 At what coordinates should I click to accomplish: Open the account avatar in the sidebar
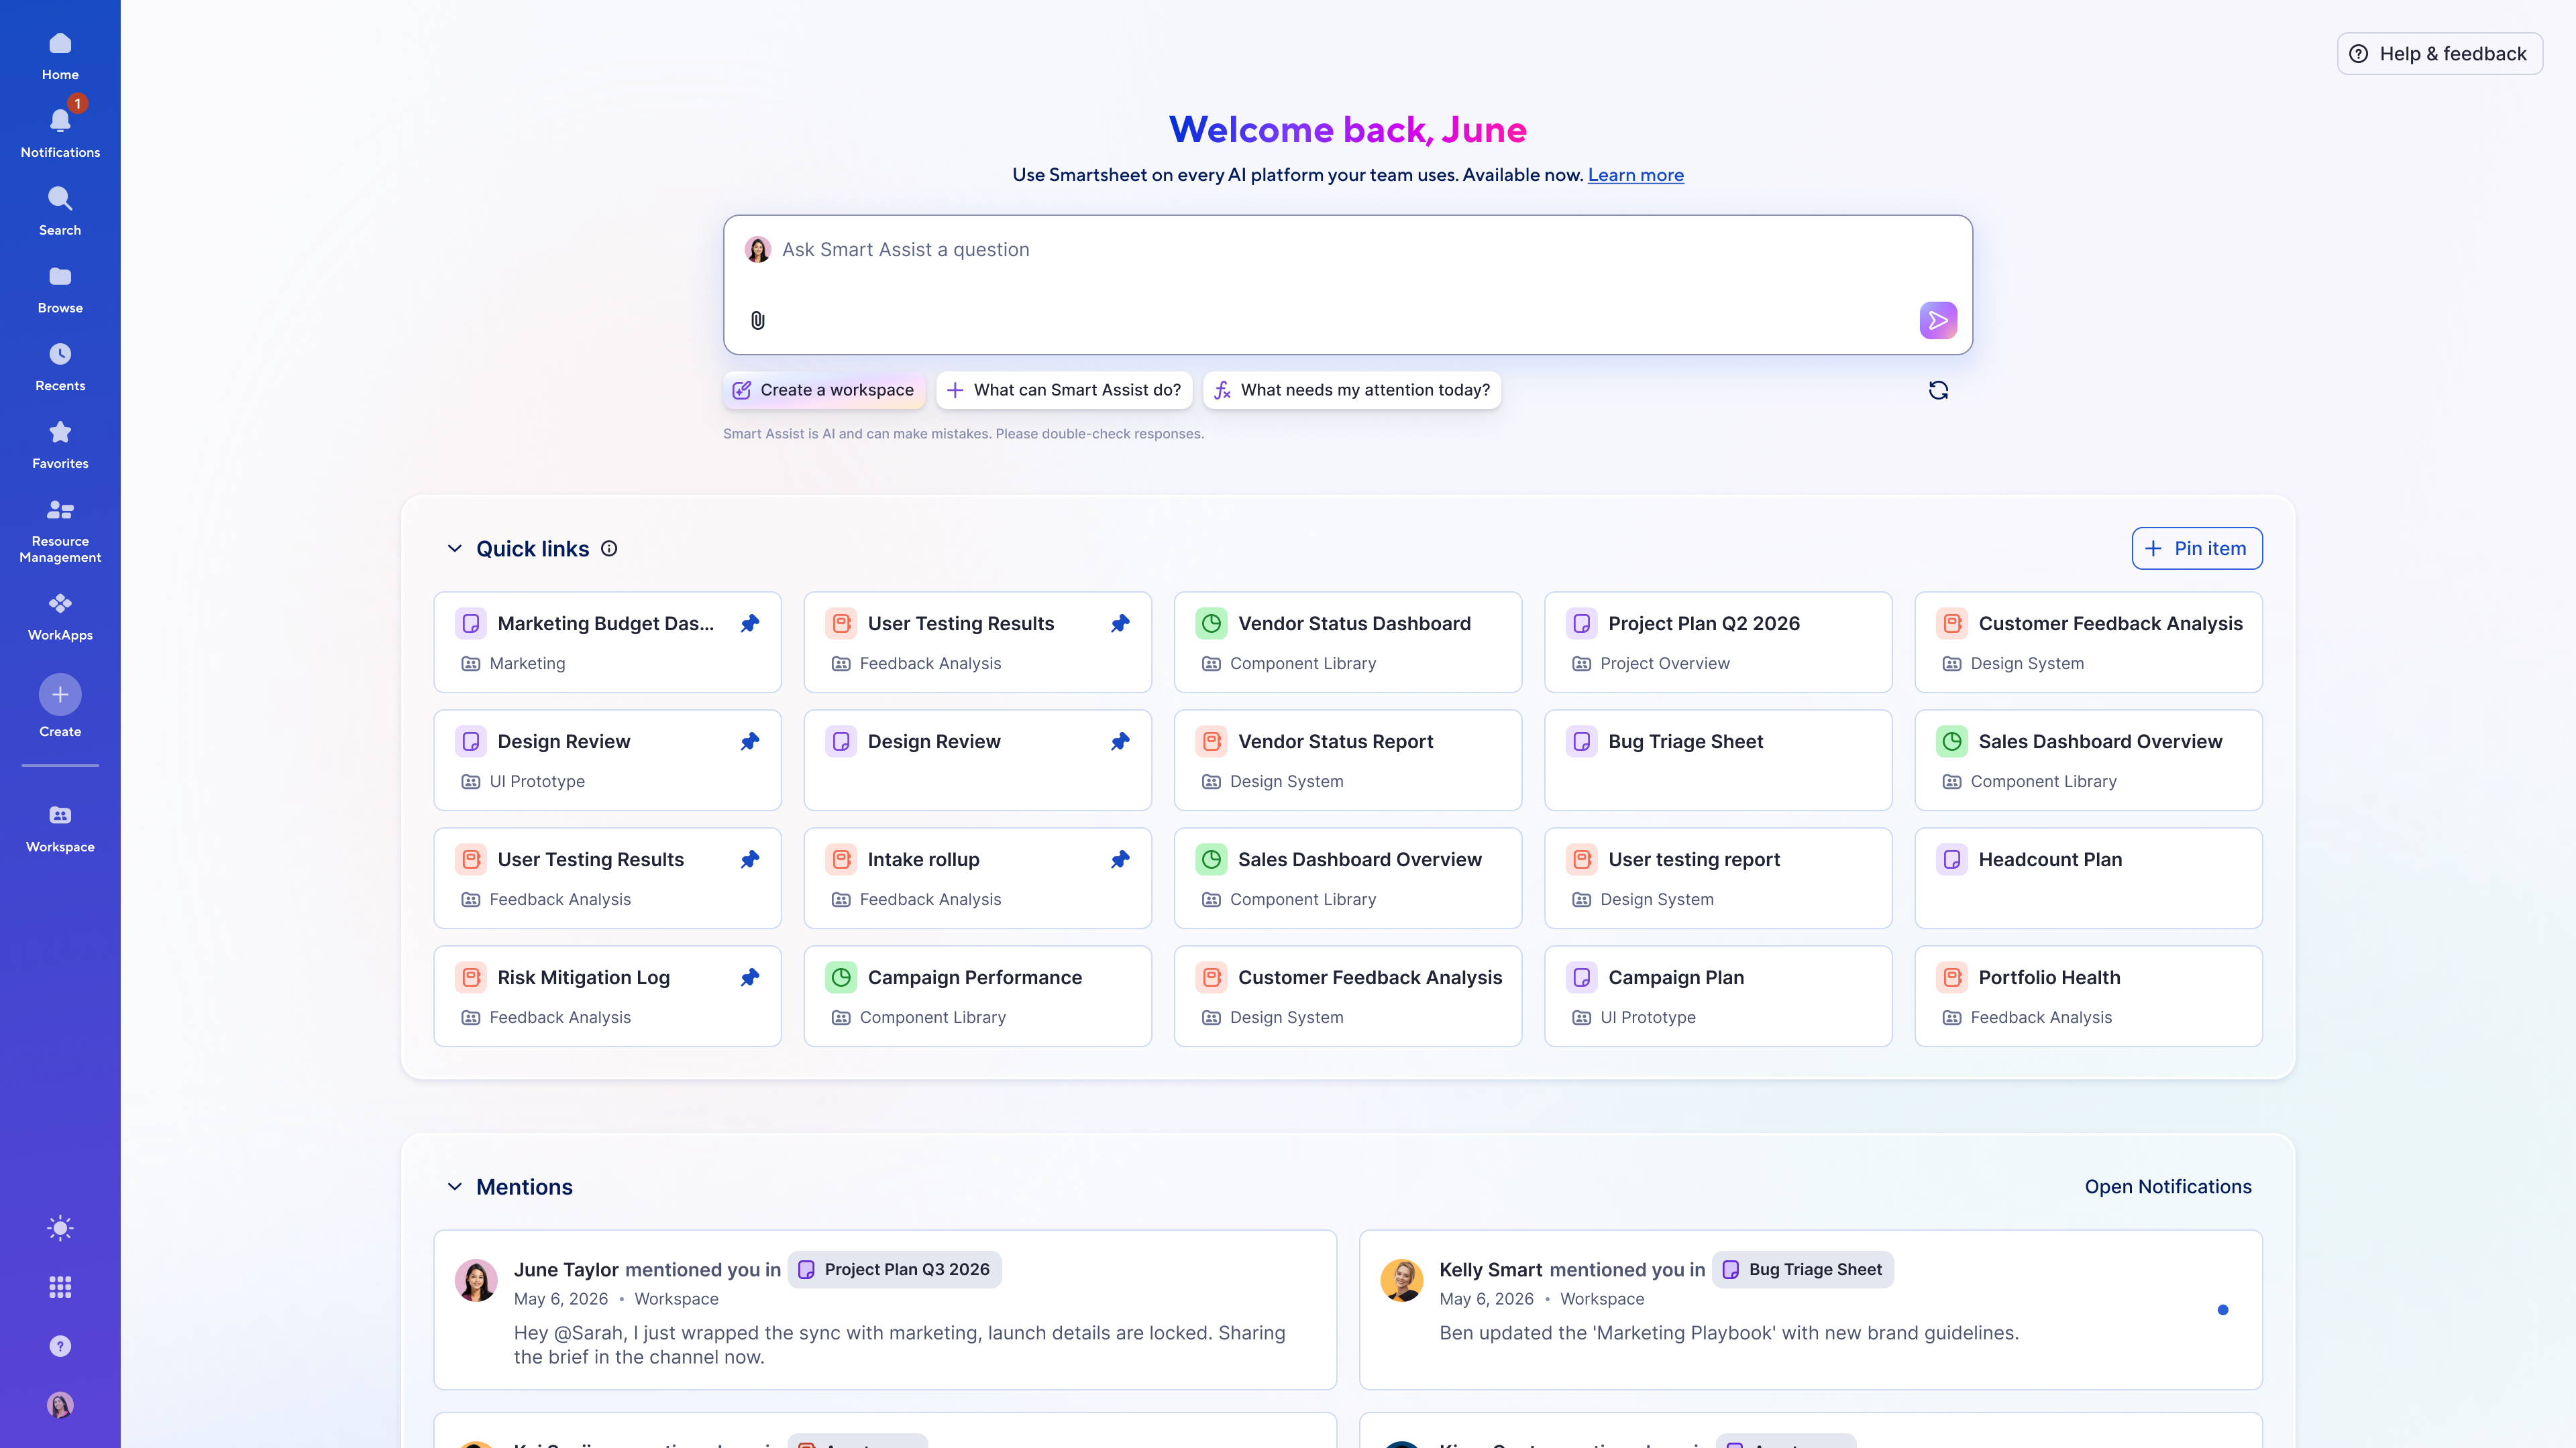click(60, 1405)
